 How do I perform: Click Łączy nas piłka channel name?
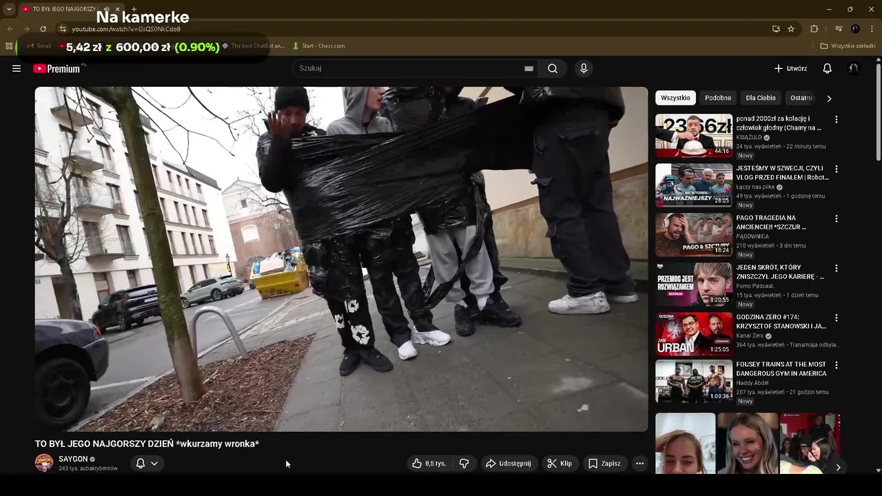coord(755,187)
